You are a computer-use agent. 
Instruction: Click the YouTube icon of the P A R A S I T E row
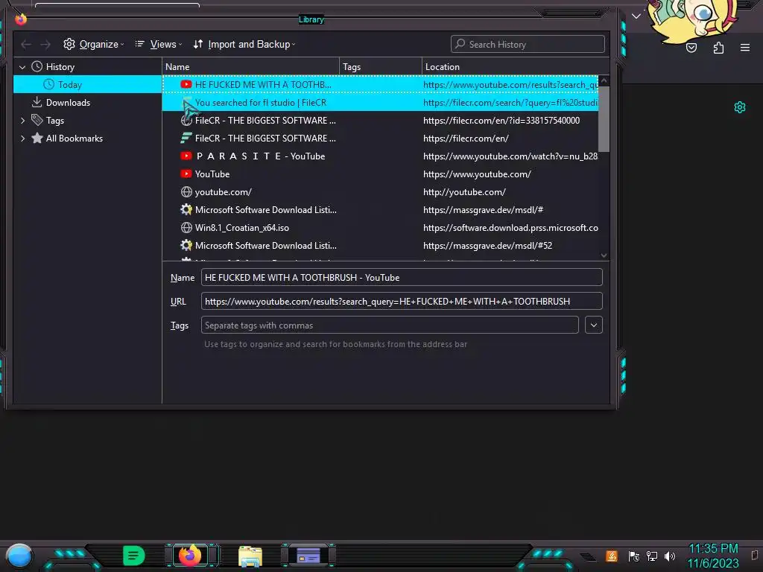pos(186,156)
